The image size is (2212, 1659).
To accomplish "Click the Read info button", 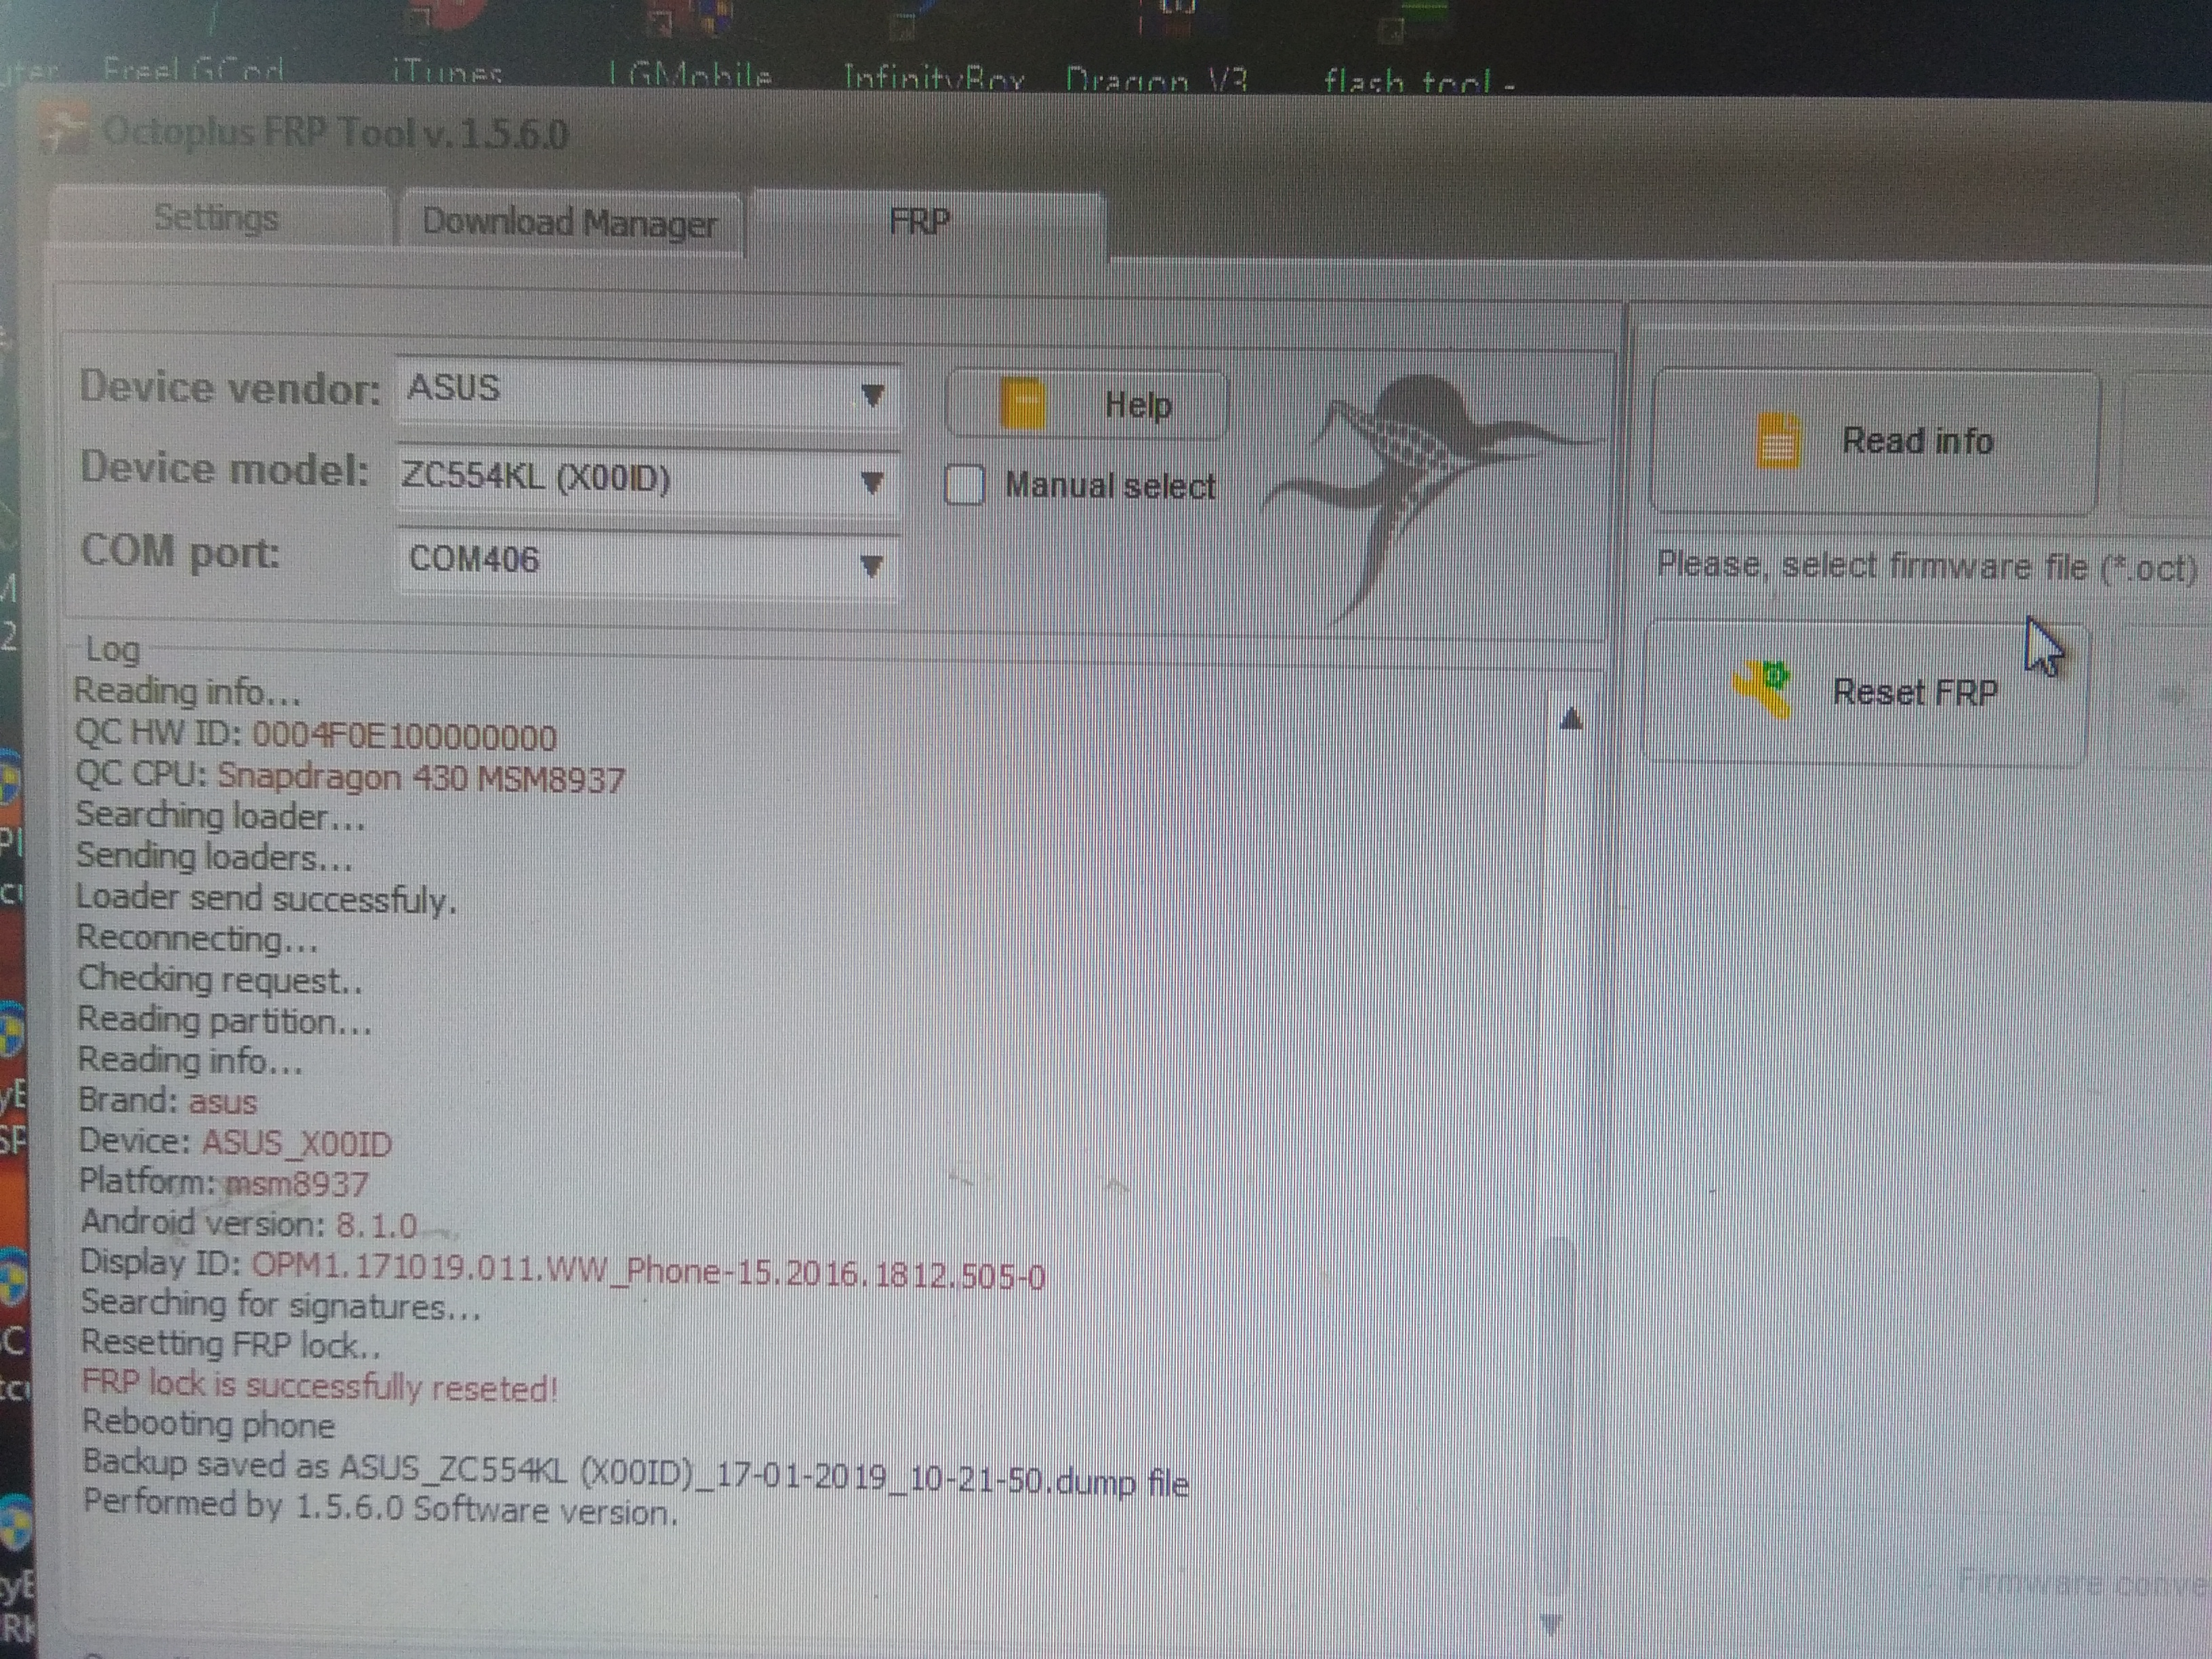I will click(x=1874, y=441).
